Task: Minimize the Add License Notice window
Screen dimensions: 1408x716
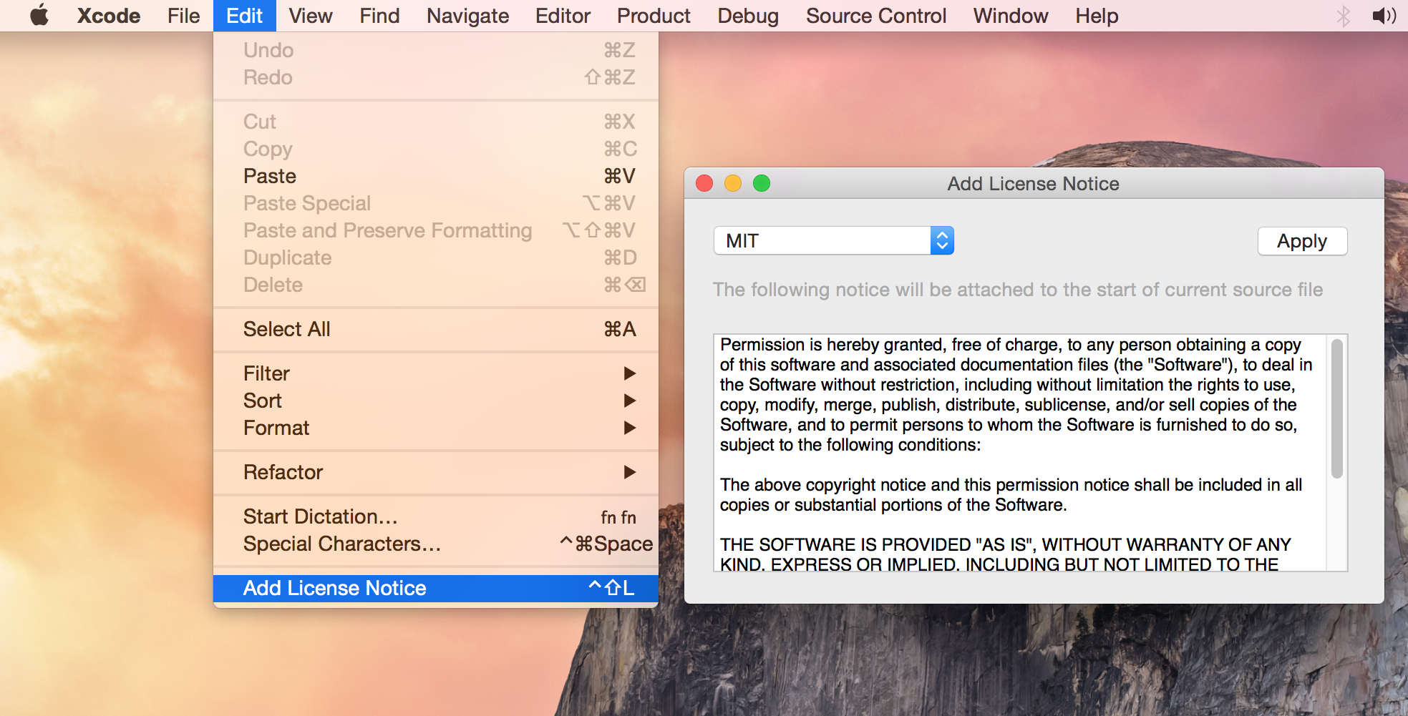Action: (733, 184)
